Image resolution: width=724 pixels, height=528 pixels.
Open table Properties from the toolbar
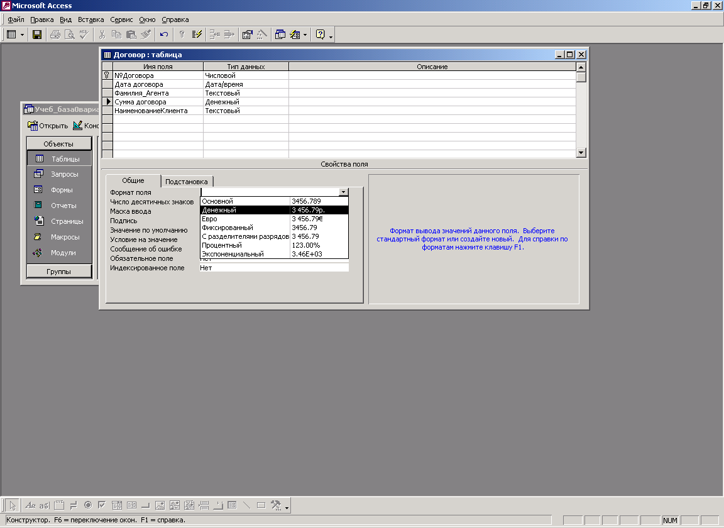coord(248,35)
